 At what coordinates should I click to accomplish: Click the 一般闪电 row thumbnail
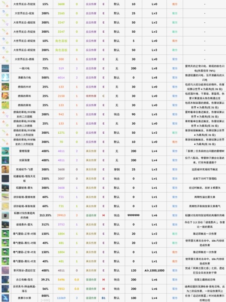5,68
